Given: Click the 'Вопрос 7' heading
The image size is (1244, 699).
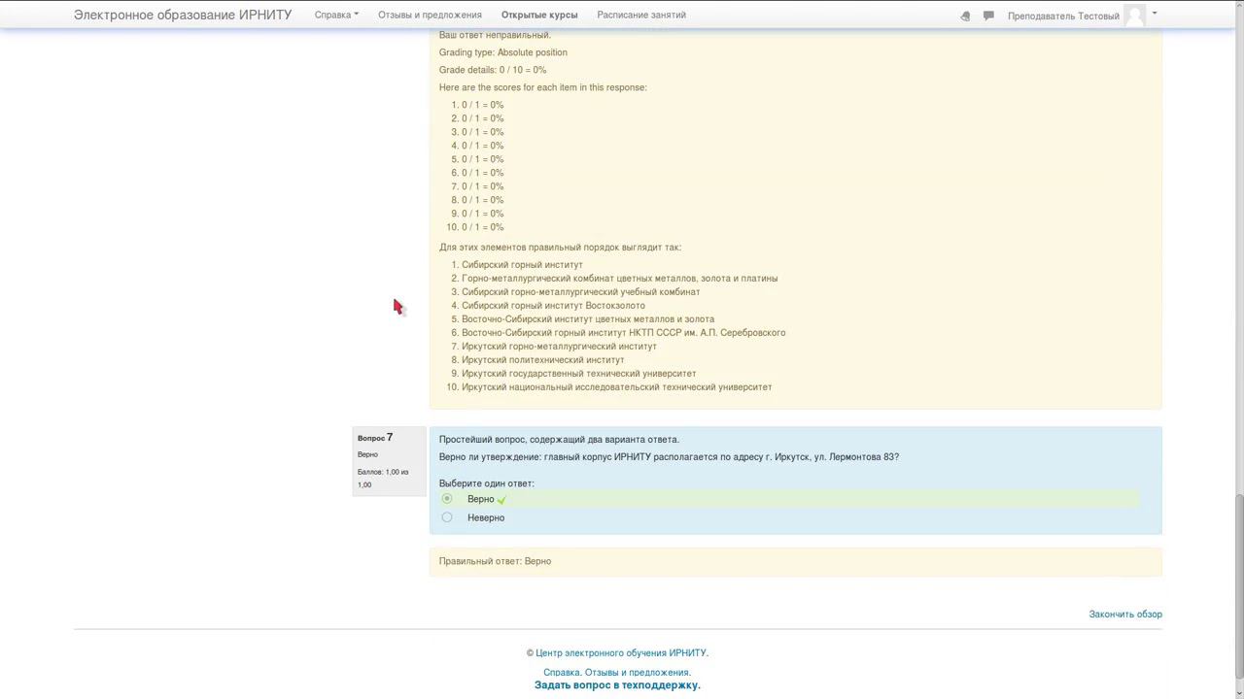Looking at the screenshot, I should (x=375, y=438).
